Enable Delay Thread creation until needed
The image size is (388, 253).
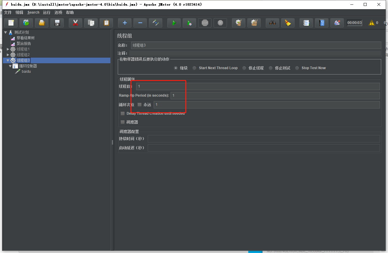pyautogui.click(x=123, y=113)
